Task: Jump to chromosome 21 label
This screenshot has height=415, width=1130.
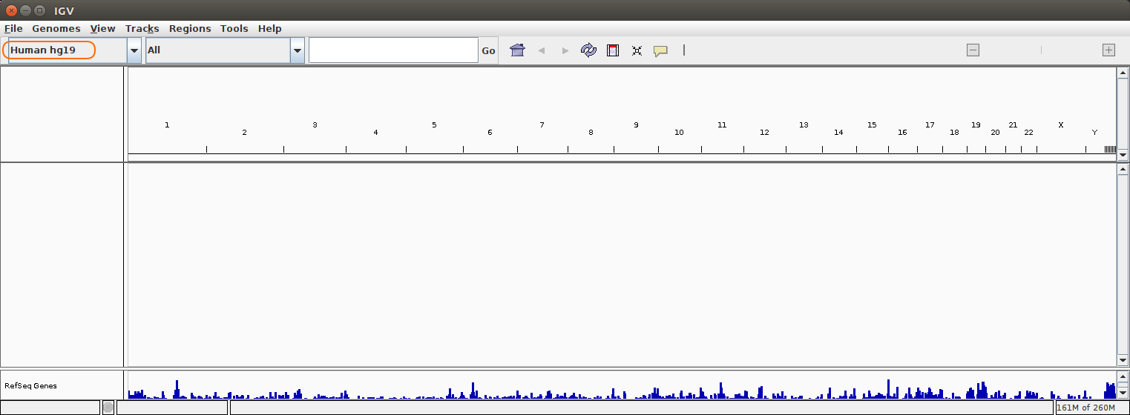Action: coord(1013,125)
